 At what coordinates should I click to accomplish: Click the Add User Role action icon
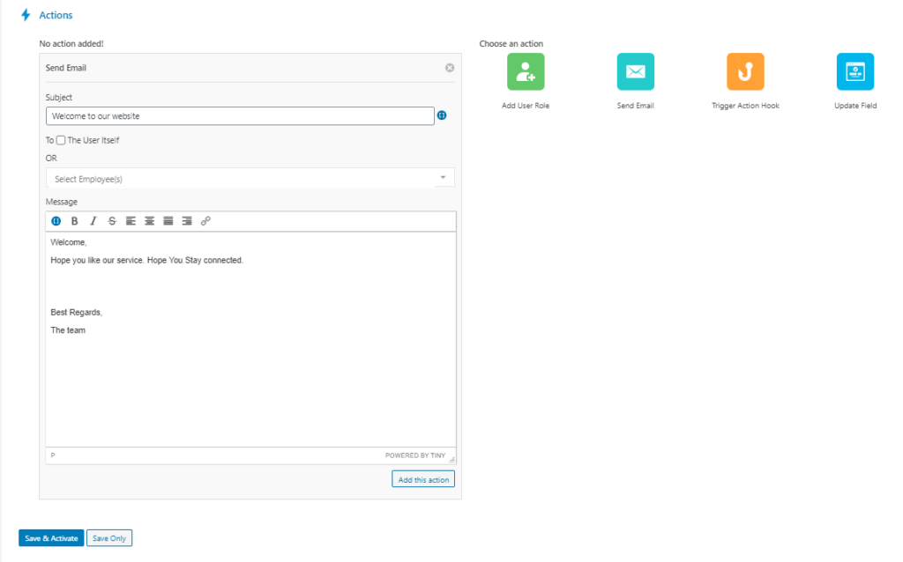click(526, 72)
